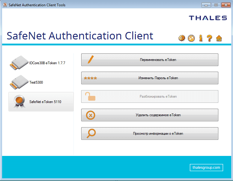Click the orange Refresh icon
Image resolution: width=233 pixels, height=181 pixels.
(191, 38)
